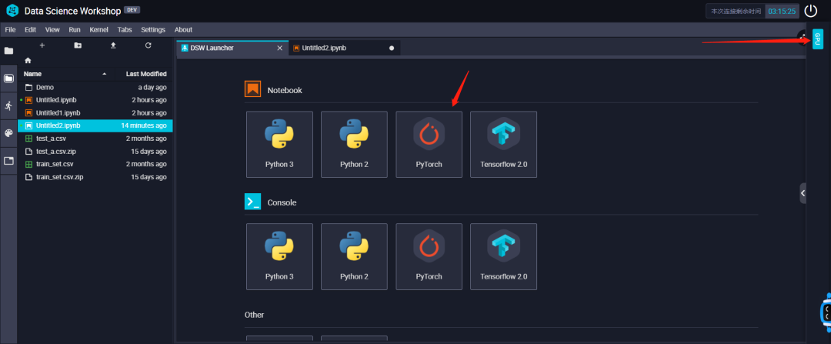
Task: Click the remaining time 03:15:25 display
Action: click(783, 11)
